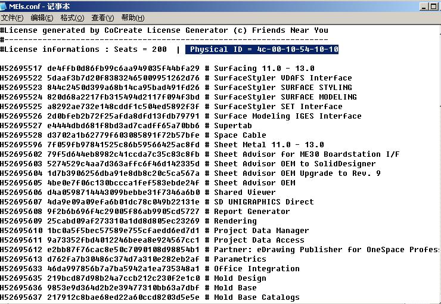Click hash key 820d68a2217fb315494d2117f094f3bd
The image size is (441, 304).
123,97
